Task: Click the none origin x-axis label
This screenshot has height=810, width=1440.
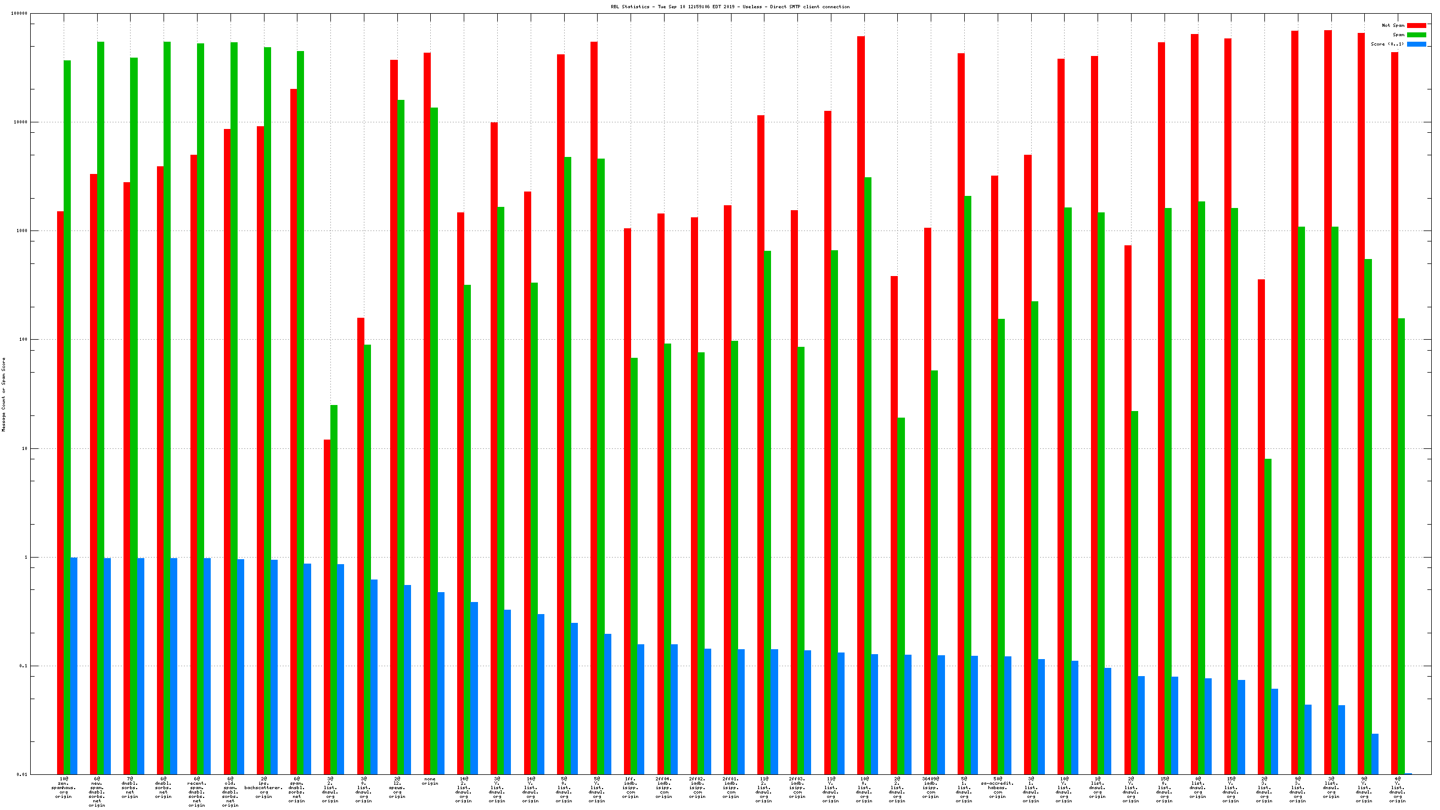Action: [x=430, y=781]
